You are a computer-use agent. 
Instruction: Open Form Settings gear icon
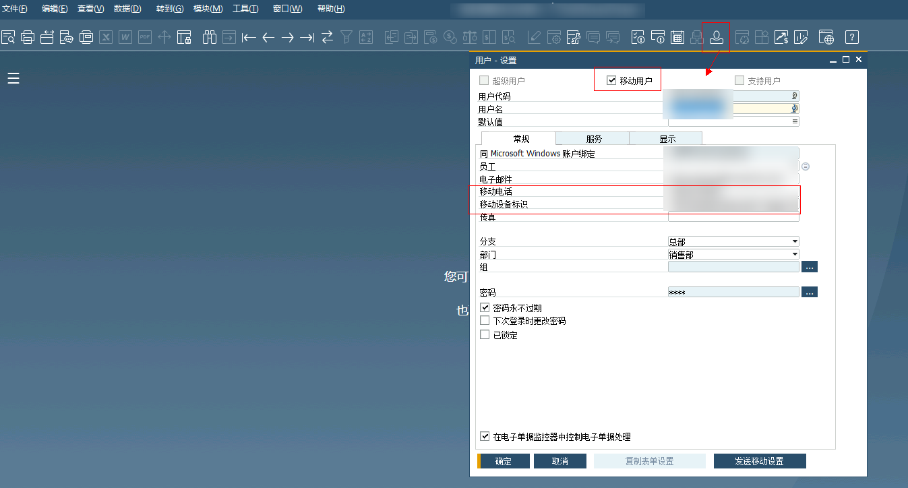coord(554,37)
